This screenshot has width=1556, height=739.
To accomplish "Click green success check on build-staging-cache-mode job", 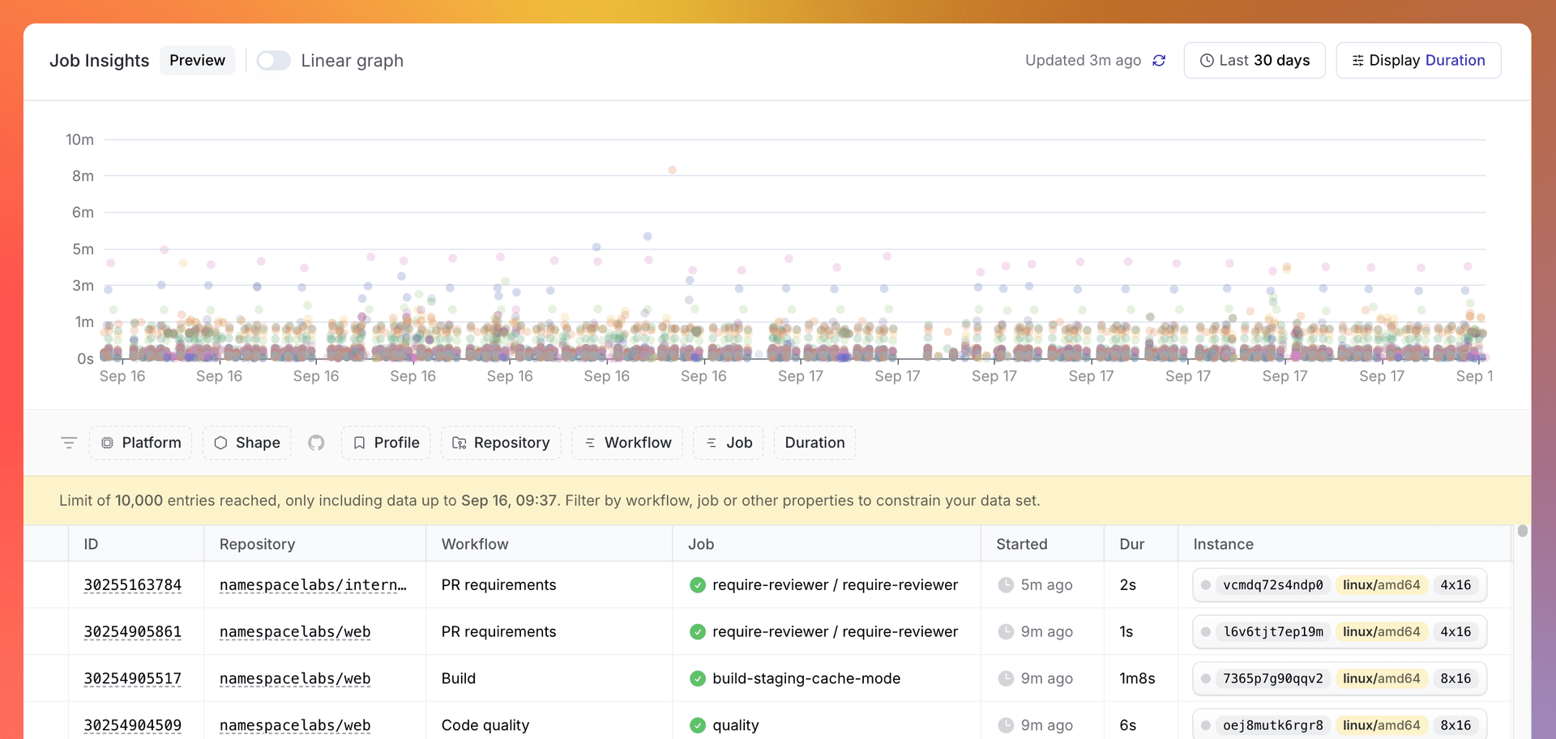I will (x=697, y=678).
